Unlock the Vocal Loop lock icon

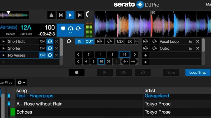(190, 42)
